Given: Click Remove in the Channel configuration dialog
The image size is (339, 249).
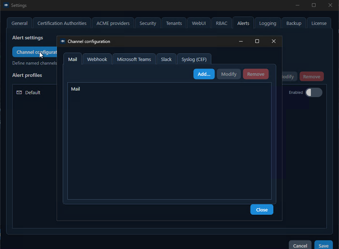Looking at the screenshot, I should [x=256, y=74].
